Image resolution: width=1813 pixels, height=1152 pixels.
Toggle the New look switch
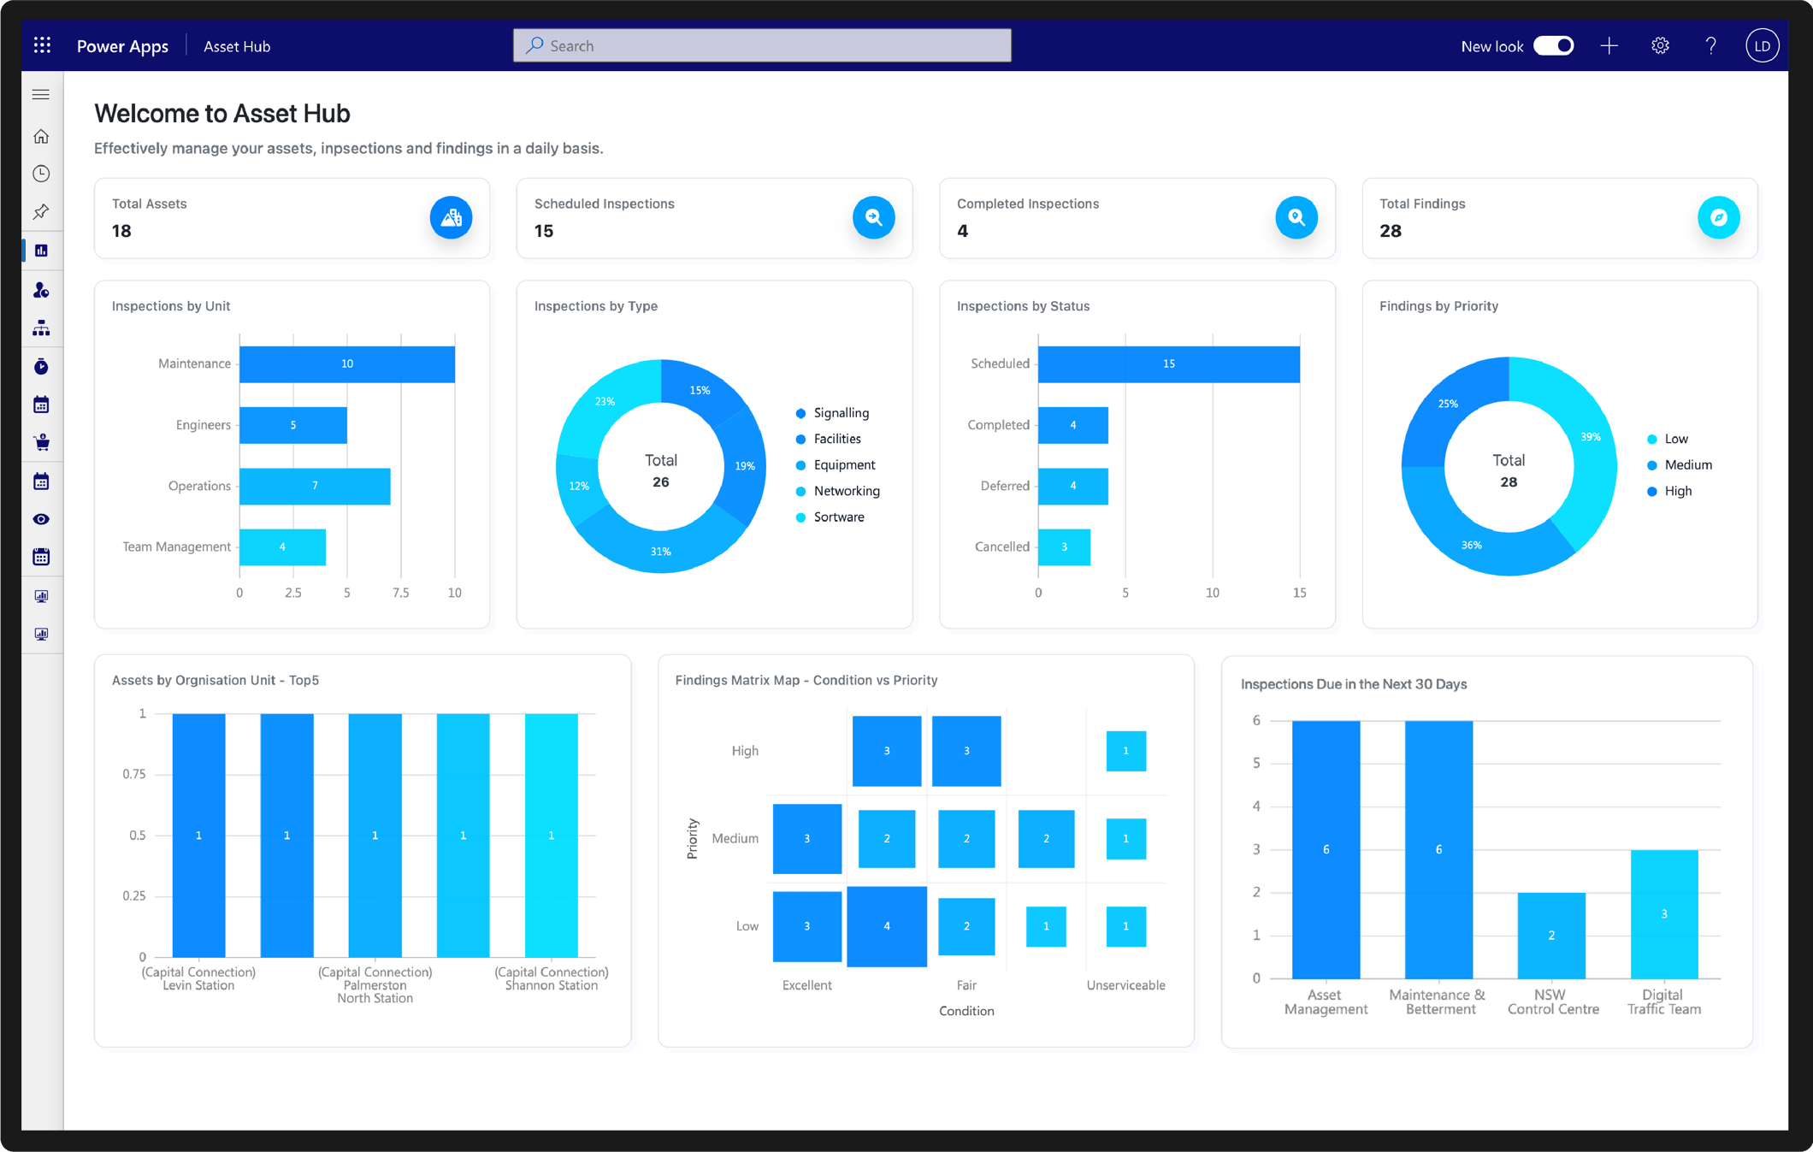[x=1553, y=45]
